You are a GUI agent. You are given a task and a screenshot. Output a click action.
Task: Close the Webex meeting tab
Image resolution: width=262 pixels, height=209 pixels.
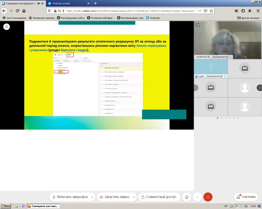point(43,3)
